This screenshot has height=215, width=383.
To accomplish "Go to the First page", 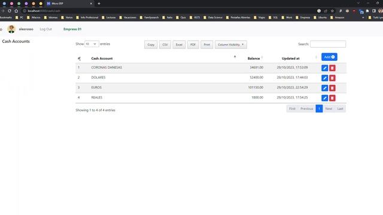I will 292,109.
